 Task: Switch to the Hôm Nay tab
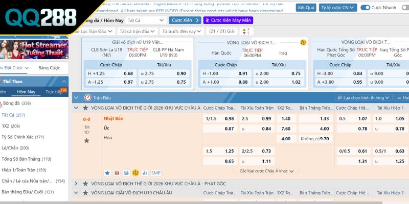[26, 92]
